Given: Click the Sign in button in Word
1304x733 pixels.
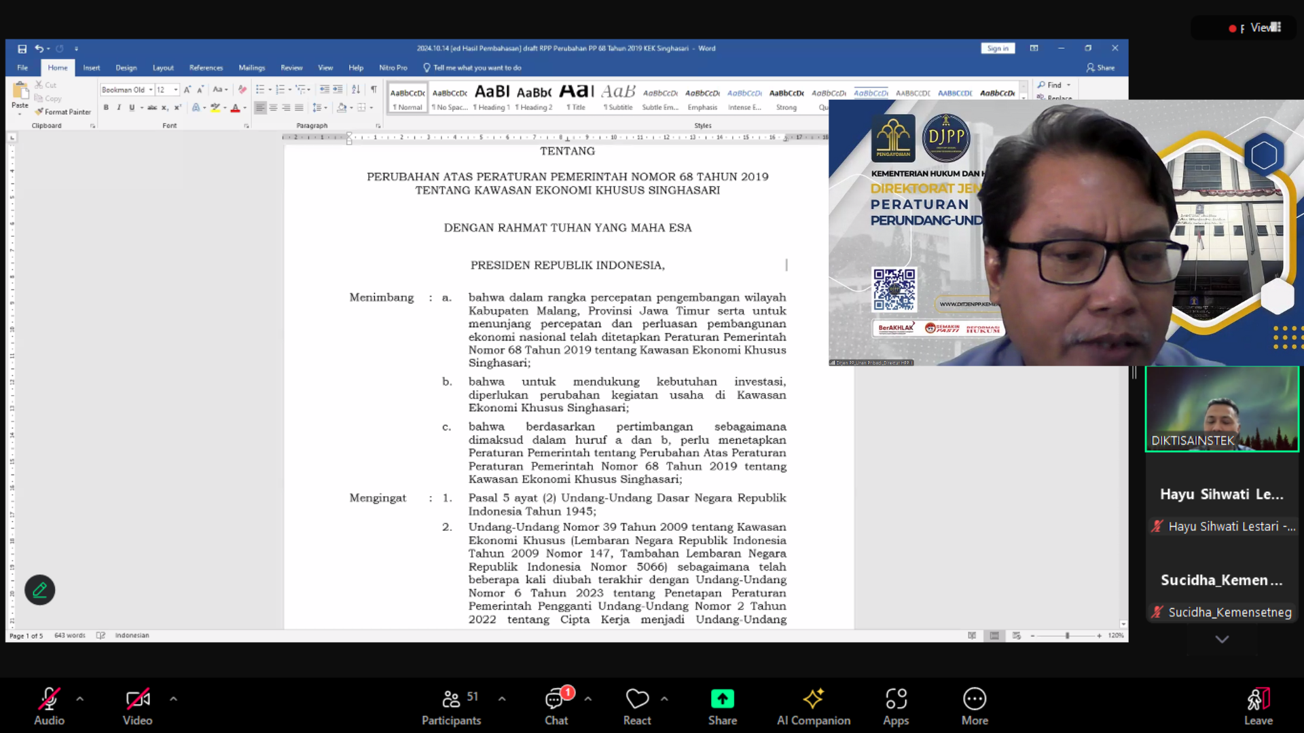Looking at the screenshot, I should 998,49.
